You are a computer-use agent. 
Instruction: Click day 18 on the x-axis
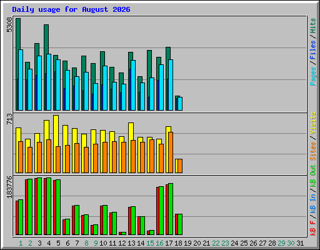[178, 243]
